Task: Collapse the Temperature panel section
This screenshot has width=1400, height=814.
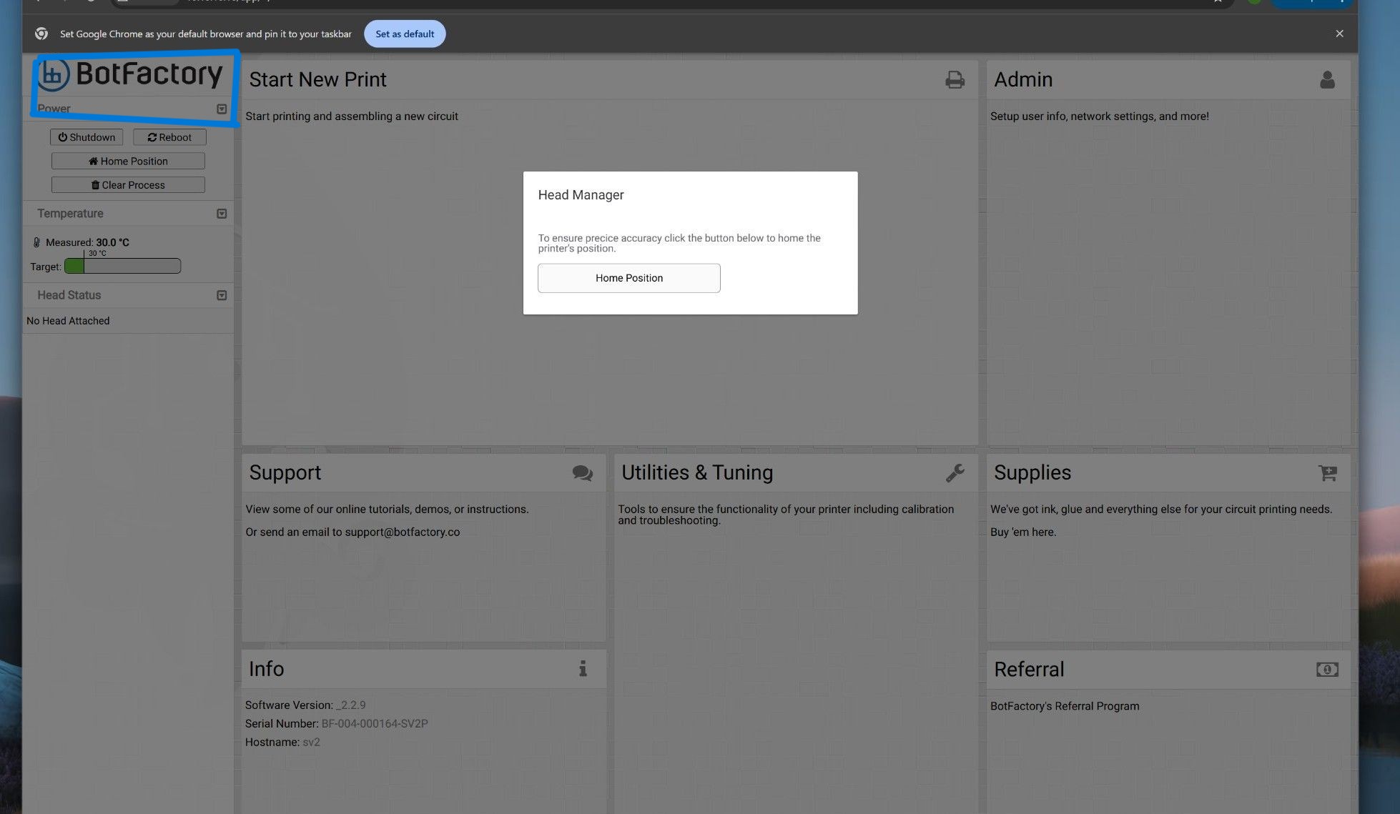Action: (222, 214)
